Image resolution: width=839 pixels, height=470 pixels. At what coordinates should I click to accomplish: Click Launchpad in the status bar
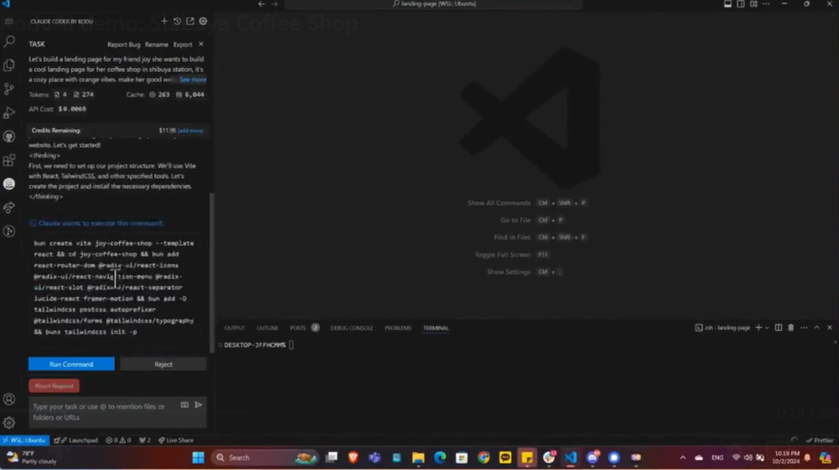[x=76, y=440]
